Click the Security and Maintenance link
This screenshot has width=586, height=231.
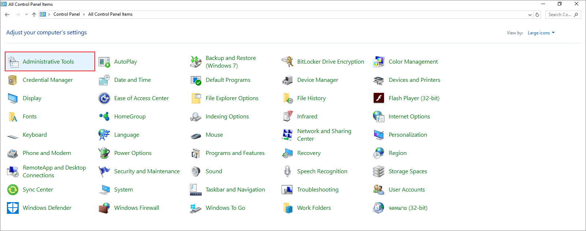click(147, 171)
